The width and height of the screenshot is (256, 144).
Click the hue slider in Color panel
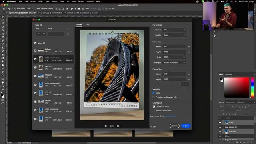252,88
